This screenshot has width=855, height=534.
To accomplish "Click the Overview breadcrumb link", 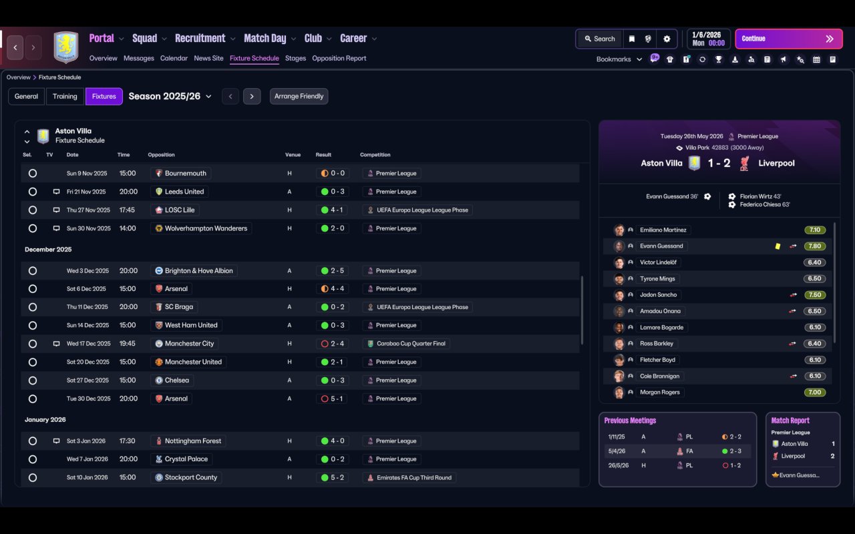I will (x=19, y=77).
